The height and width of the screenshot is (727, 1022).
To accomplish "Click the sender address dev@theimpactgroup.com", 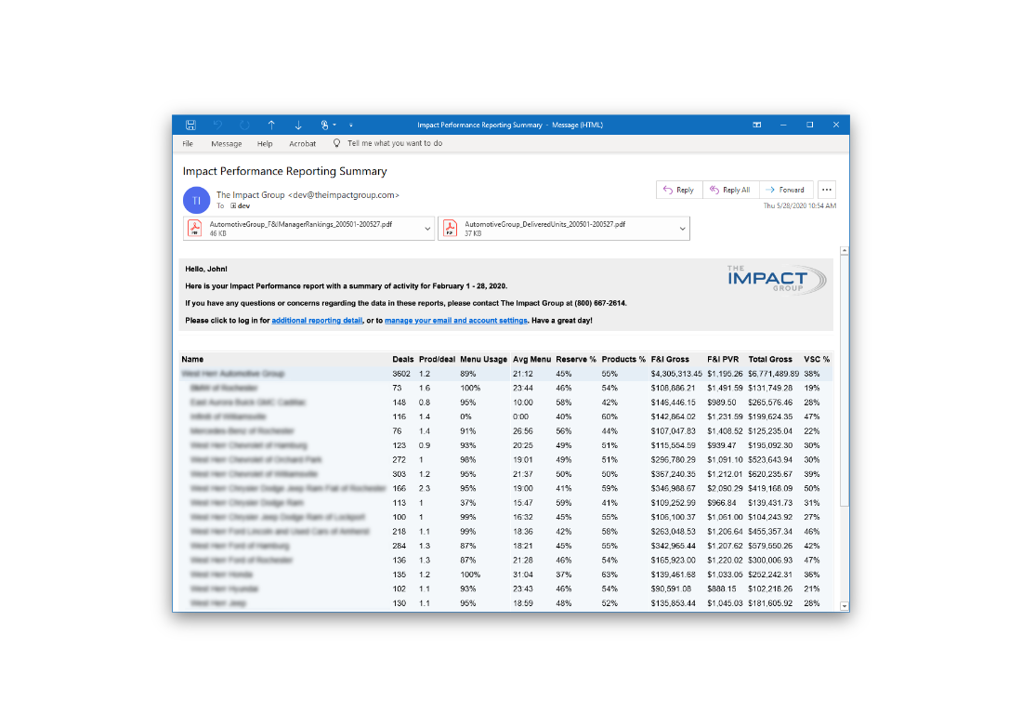I will 344,195.
